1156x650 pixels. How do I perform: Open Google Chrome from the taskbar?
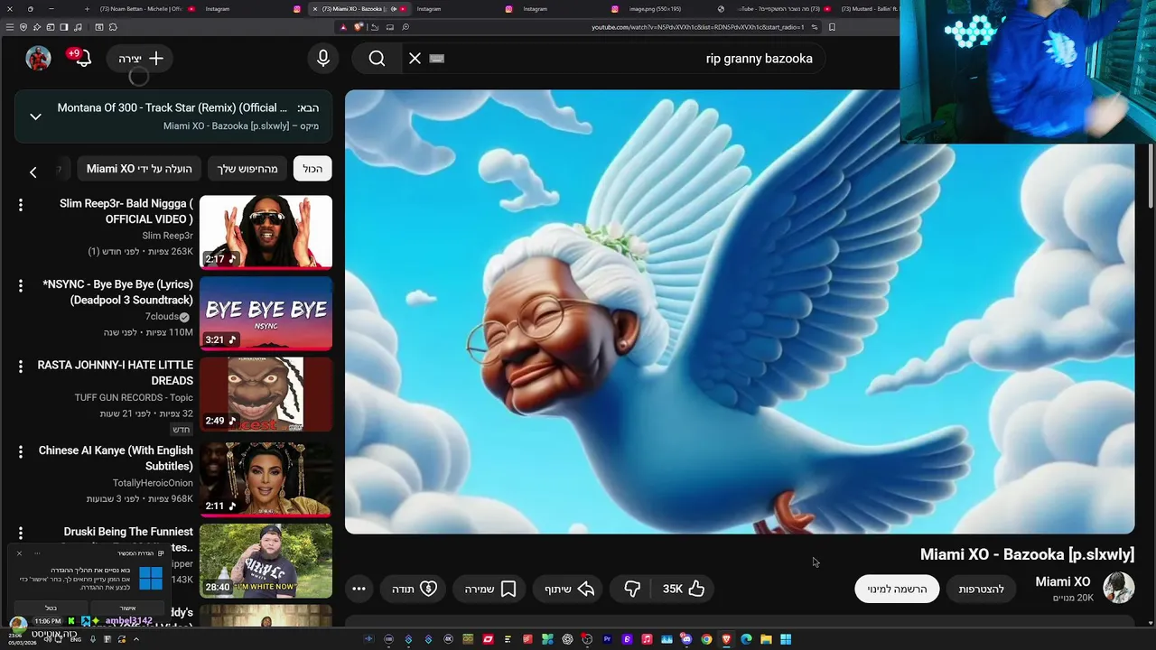point(706,639)
